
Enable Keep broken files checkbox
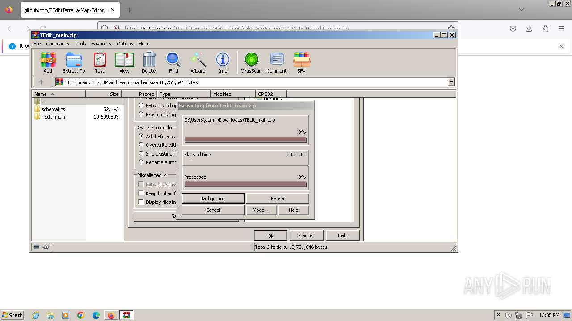tap(141, 193)
